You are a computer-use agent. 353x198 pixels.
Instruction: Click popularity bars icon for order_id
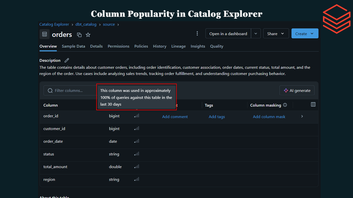137,116
